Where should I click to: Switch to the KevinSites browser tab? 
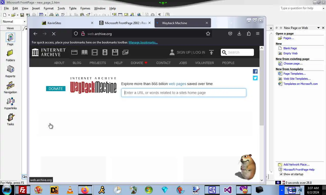point(67,23)
